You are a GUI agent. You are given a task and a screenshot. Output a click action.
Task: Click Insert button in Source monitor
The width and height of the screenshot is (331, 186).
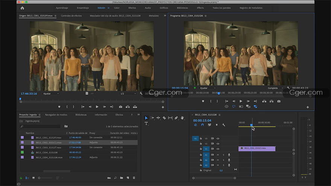coord(128,107)
